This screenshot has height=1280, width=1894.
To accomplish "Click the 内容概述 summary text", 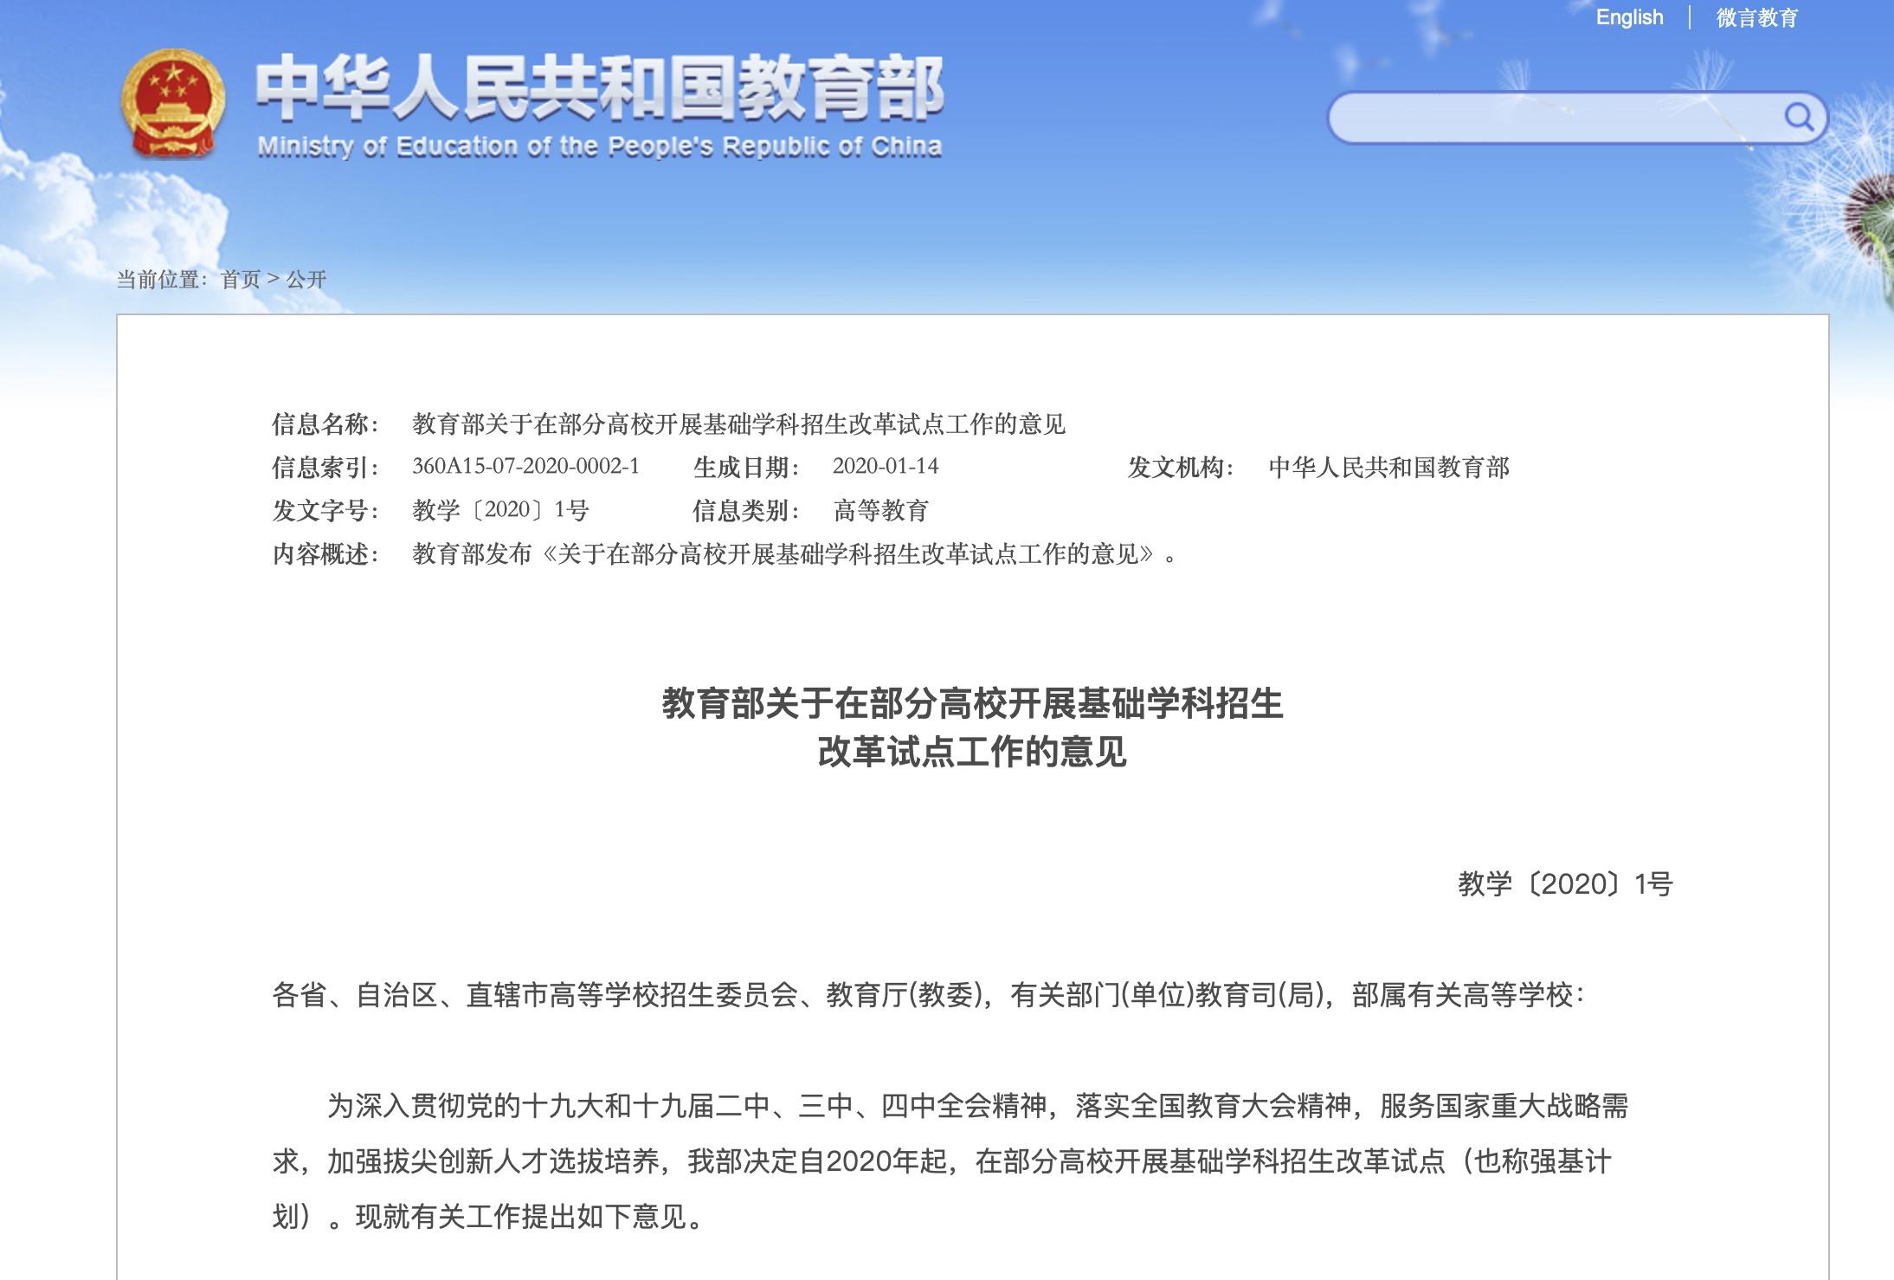I will (795, 554).
